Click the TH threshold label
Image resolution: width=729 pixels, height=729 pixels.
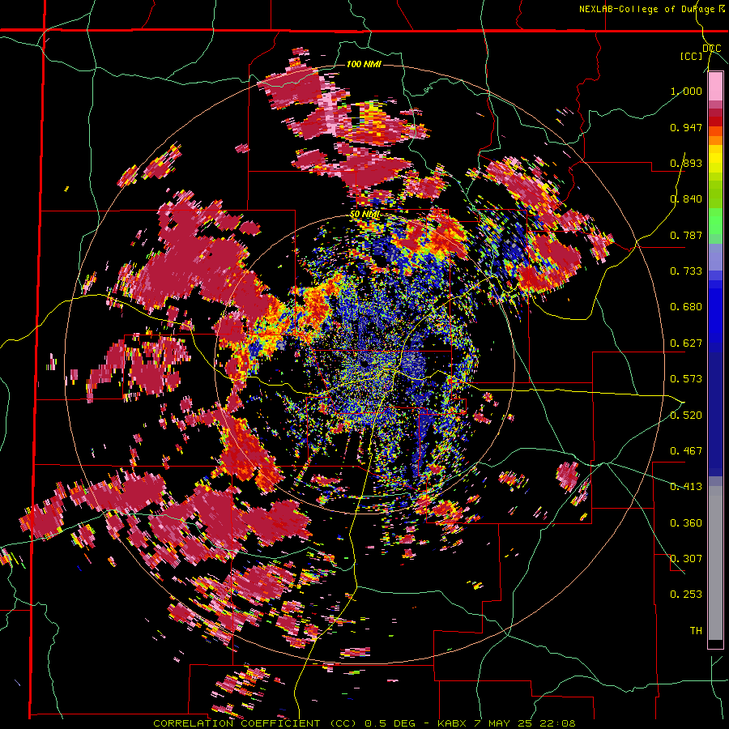[x=696, y=631]
